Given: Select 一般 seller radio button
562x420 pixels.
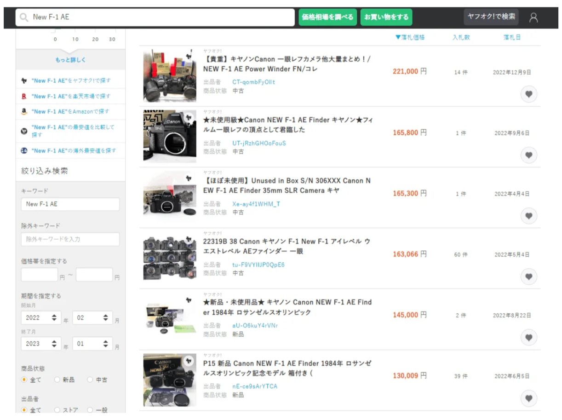Looking at the screenshot, I should (x=90, y=409).
